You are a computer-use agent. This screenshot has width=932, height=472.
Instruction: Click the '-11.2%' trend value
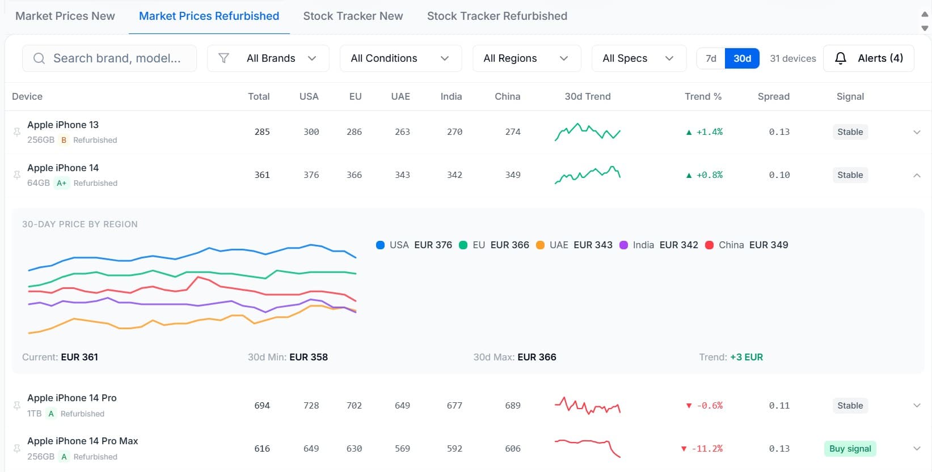point(707,449)
